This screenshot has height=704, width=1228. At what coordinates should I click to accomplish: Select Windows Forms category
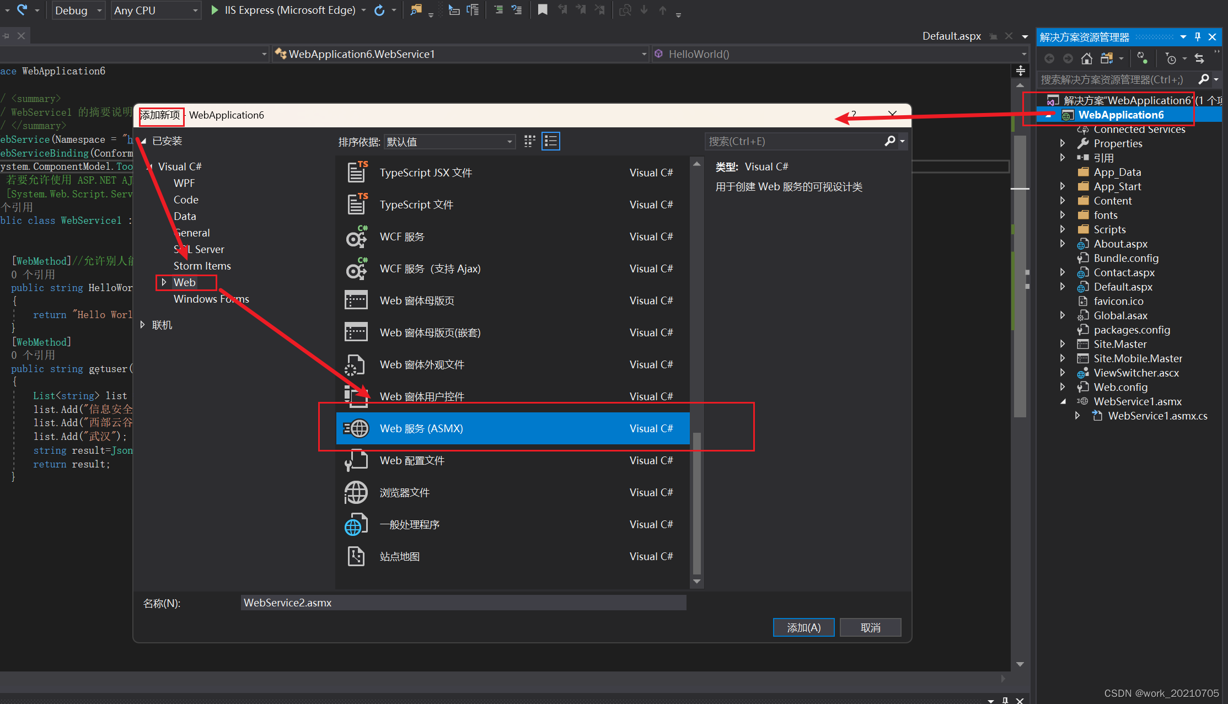click(x=211, y=299)
